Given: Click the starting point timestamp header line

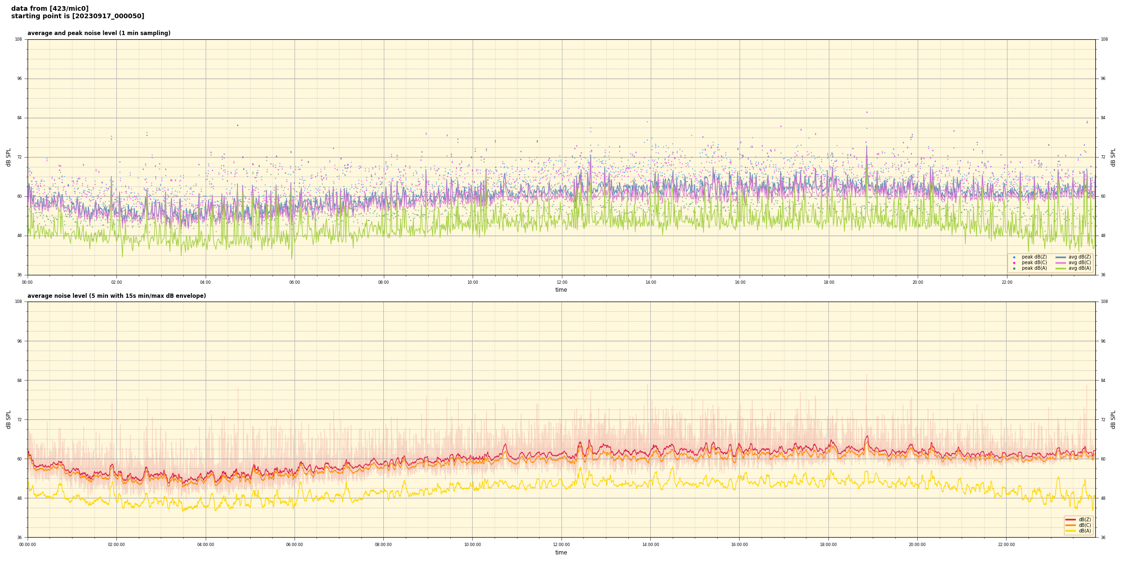Looking at the screenshot, I should point(78,16).
